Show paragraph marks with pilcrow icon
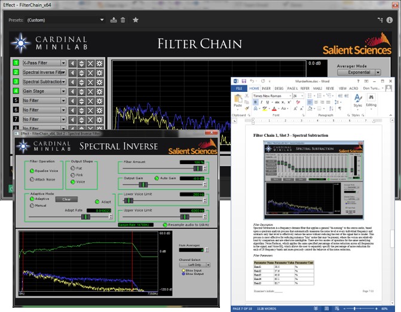401x312 pixels. tap(340, 109)
